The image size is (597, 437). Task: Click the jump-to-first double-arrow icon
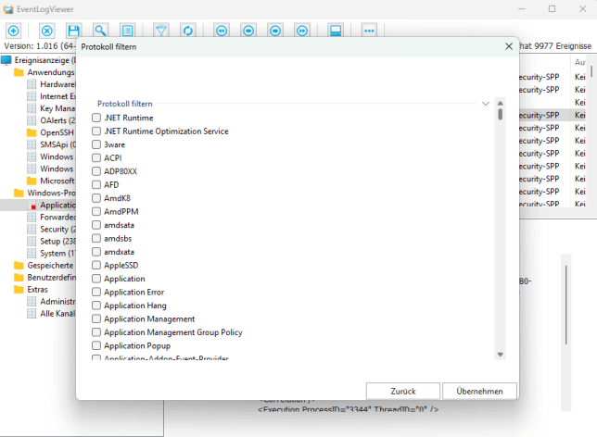point(222,31)
